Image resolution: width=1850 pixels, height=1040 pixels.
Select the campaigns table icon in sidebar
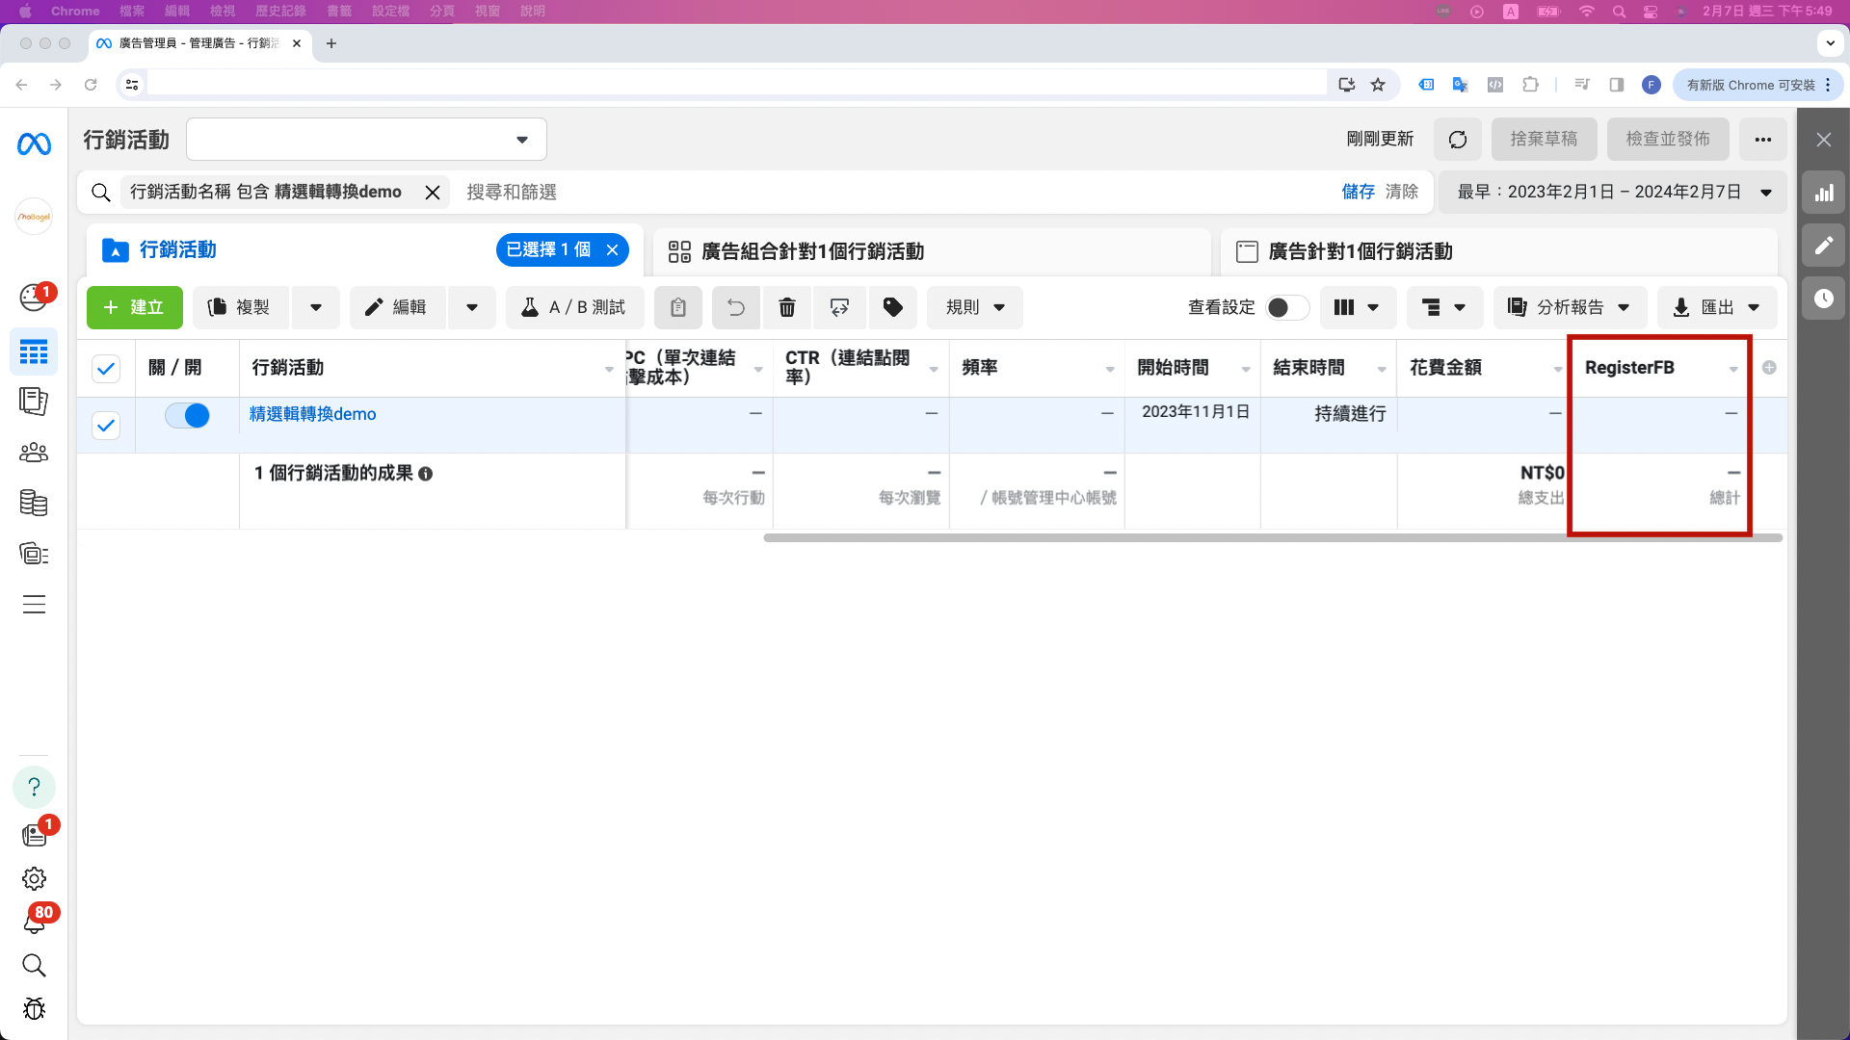pyautogui.click(x=34, y=352)
